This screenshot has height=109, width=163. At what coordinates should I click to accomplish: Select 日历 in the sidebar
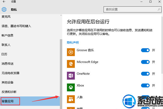[x=4, y=54]
